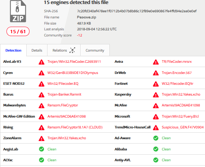Viewport: 205px width, 167px height.
Task: Click the file name Резюме.zip
Action: pos(87,17)
